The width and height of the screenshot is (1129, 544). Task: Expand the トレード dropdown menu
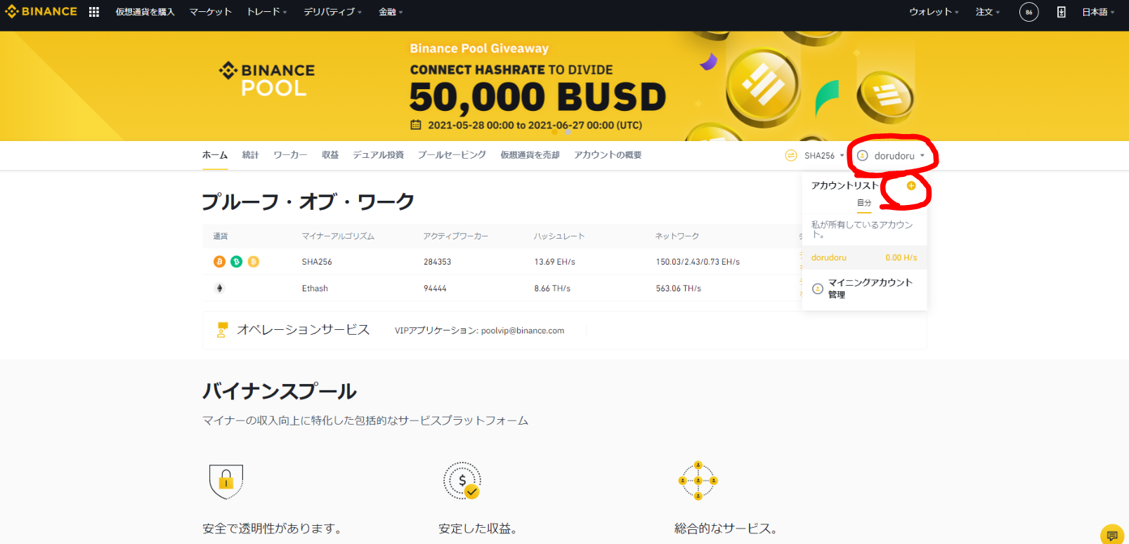pos(267,12)
